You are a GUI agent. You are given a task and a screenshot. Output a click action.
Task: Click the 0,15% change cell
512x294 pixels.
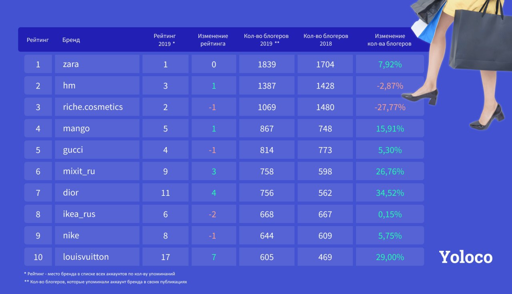pyautogui.click(x=390, y=214)
